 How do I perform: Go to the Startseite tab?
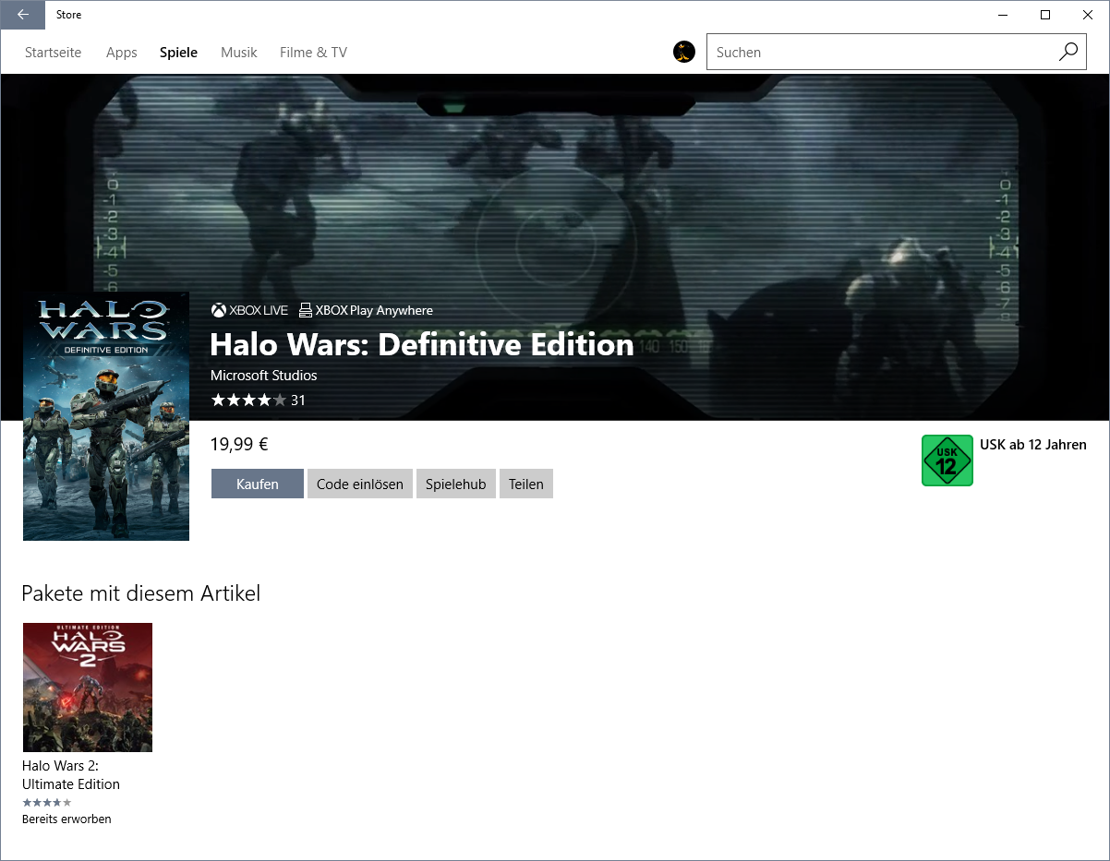coord(53,53)
